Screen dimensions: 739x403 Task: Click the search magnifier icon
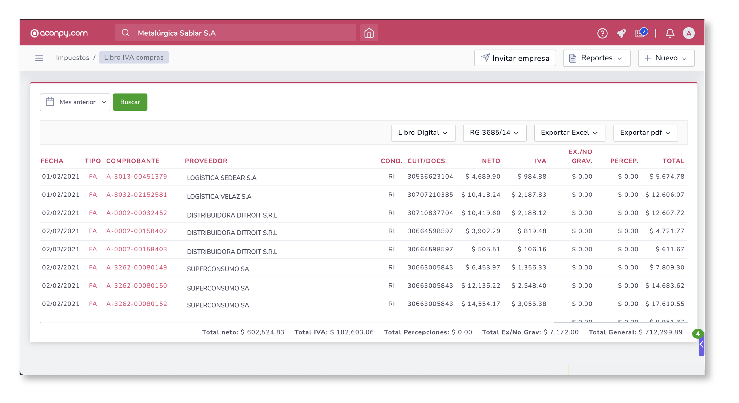tap(126, 33)
